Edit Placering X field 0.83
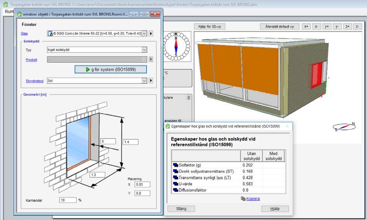The height and width of the screenshot is (220, 367). tap(143, 184)
